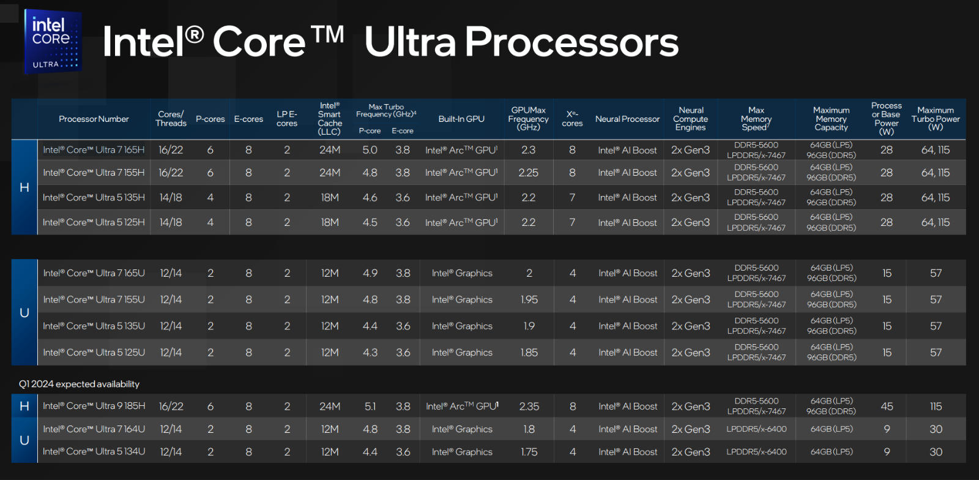Click the Intel Core Ultra 5 135H name

(94, 198)
